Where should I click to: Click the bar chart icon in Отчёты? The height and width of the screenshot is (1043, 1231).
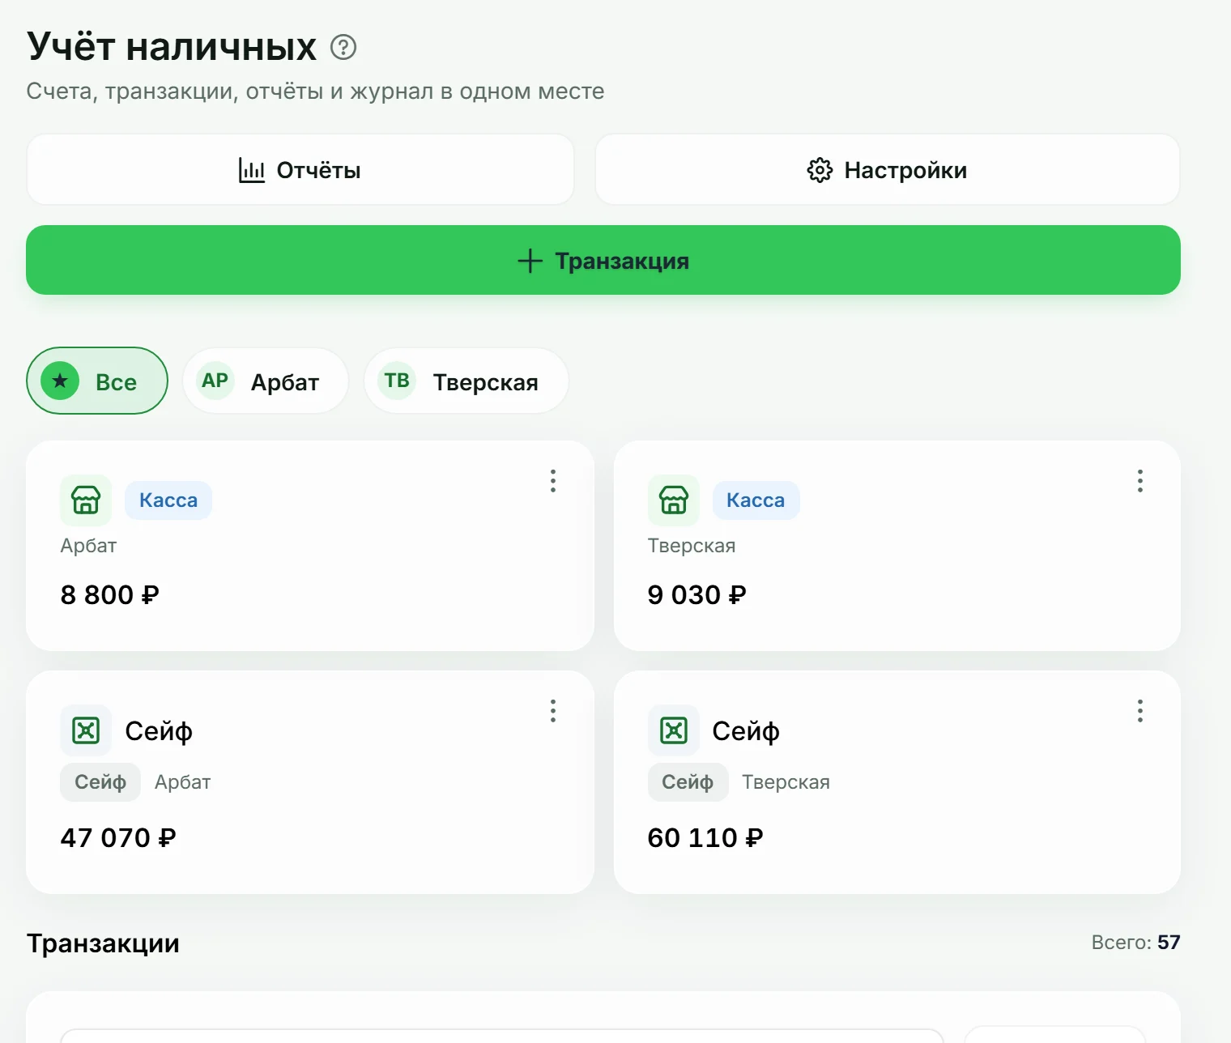coord(252,170)
